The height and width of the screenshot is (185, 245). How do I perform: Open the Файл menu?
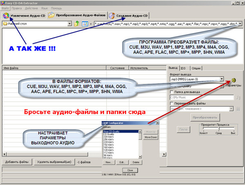click(x=5, y=8)
